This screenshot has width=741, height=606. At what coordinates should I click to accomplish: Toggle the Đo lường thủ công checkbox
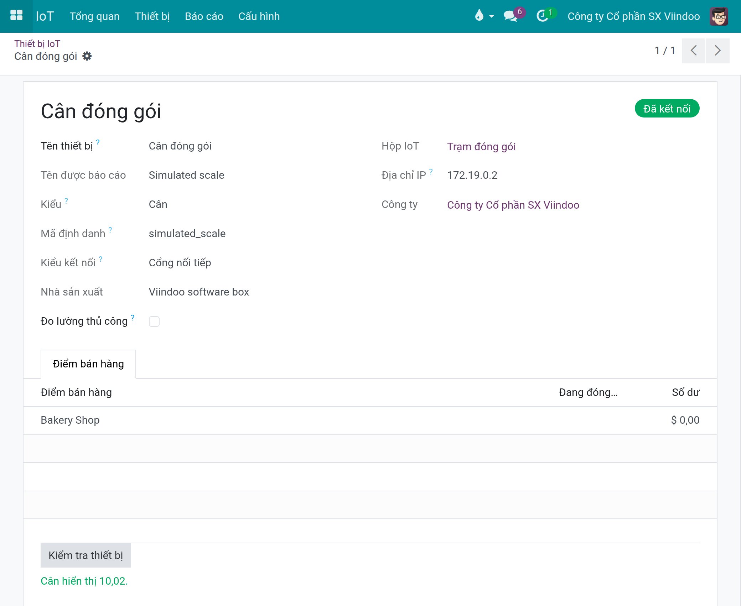coord(154,321)
